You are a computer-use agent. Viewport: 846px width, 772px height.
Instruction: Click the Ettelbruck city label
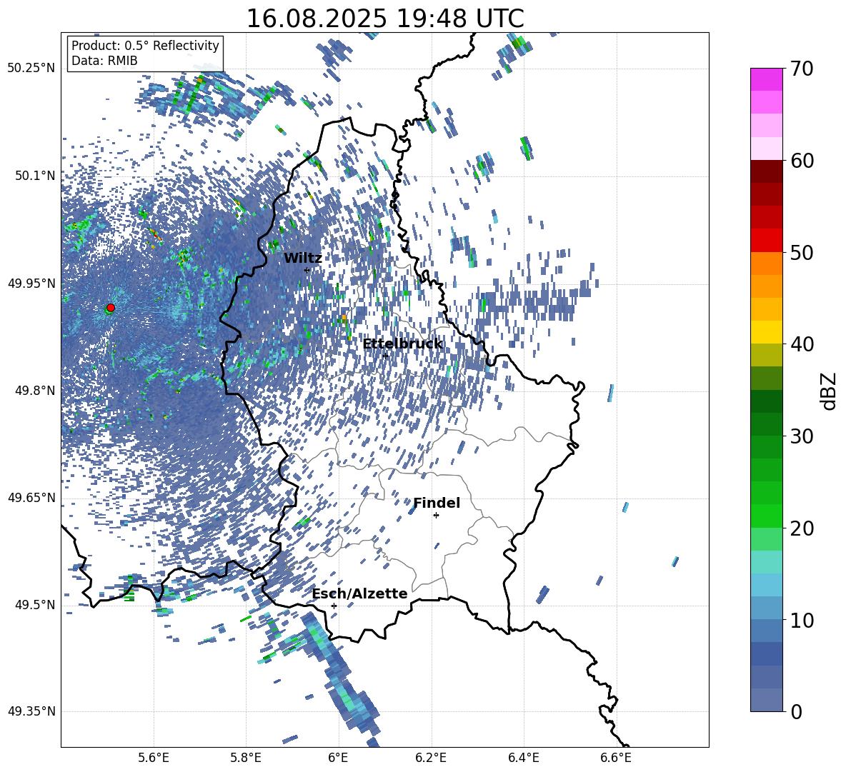(402, 344)
